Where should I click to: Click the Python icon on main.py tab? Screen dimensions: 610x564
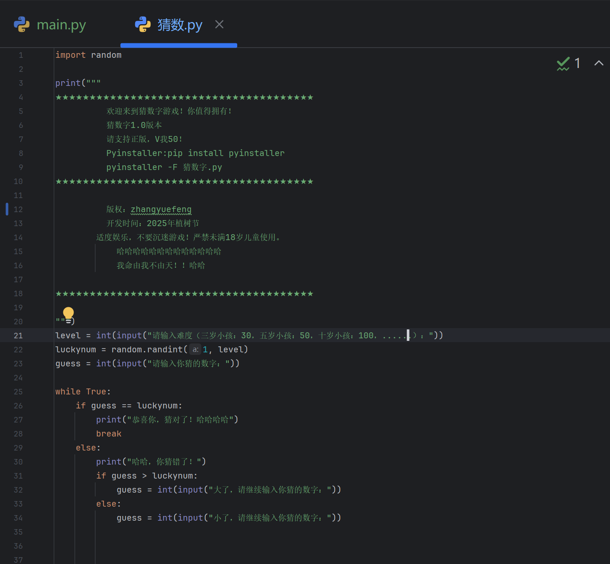coord(22,25)
